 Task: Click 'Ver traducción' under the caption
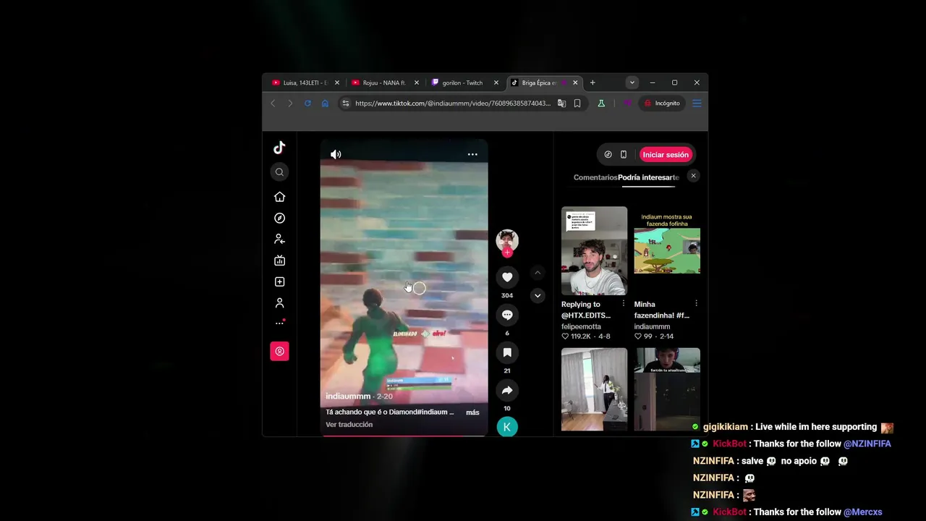[x=349, y=425]
